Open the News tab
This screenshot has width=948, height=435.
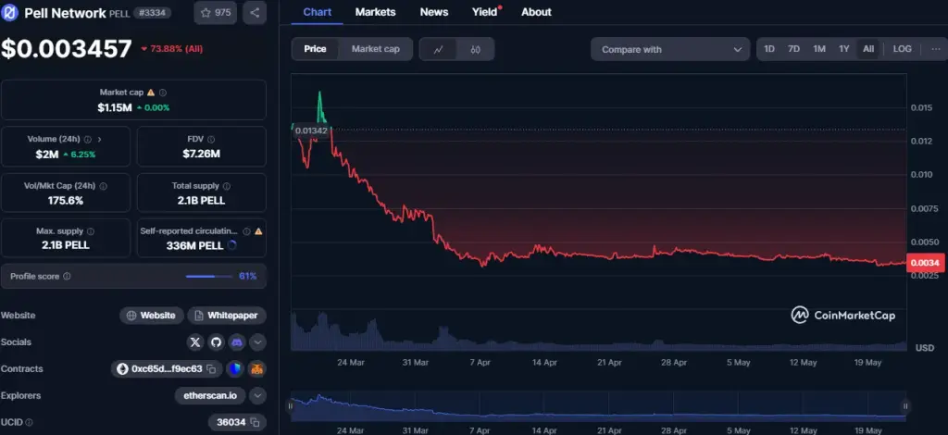434,12
